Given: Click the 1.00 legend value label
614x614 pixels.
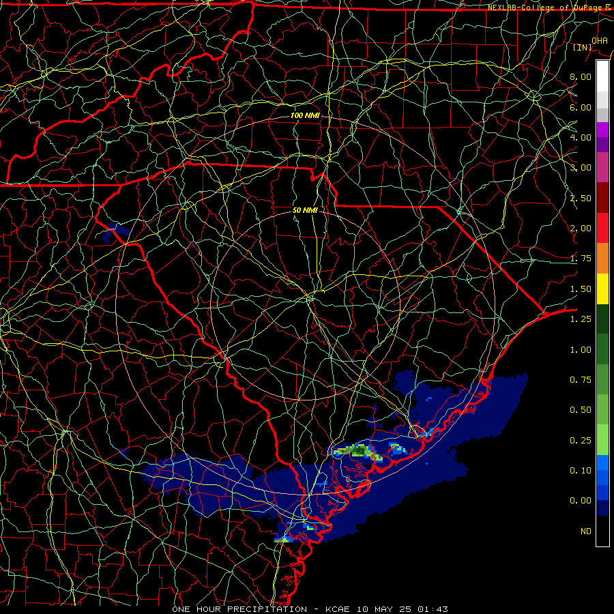Looking at the screenshot, I should point(581,350).
